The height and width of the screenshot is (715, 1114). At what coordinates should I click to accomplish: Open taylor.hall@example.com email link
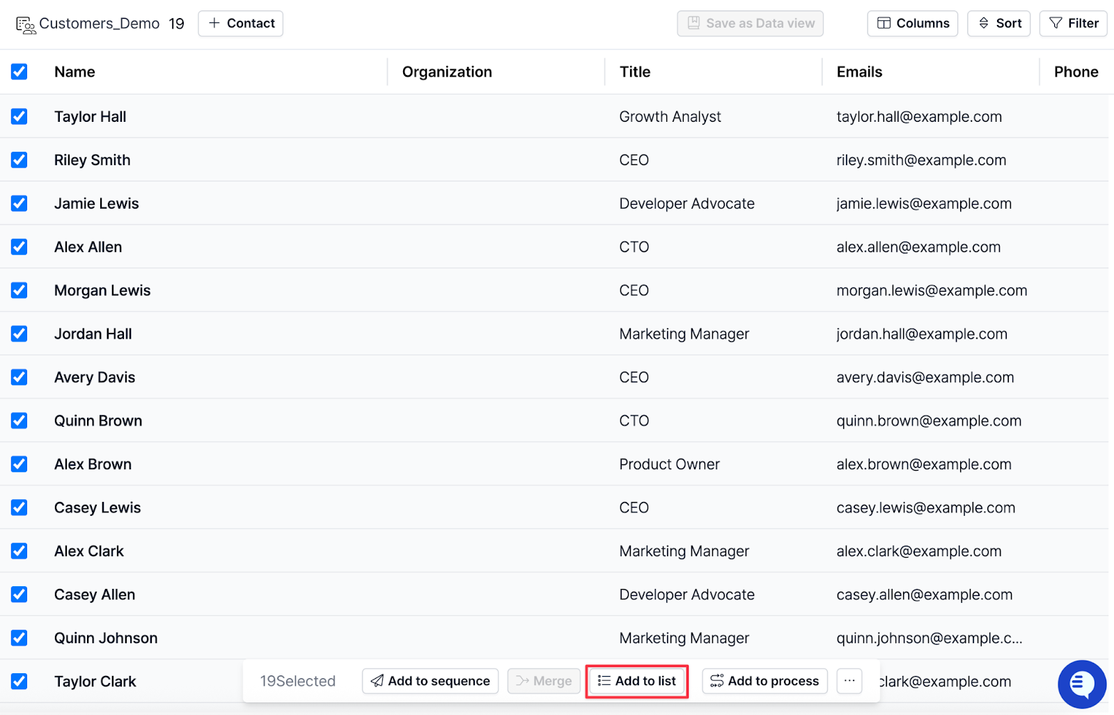pyautogui.click(x=919, y=116)
